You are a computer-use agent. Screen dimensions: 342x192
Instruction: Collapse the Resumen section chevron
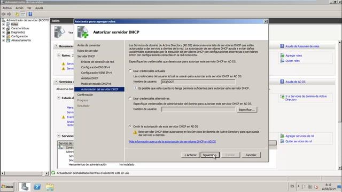56,46
